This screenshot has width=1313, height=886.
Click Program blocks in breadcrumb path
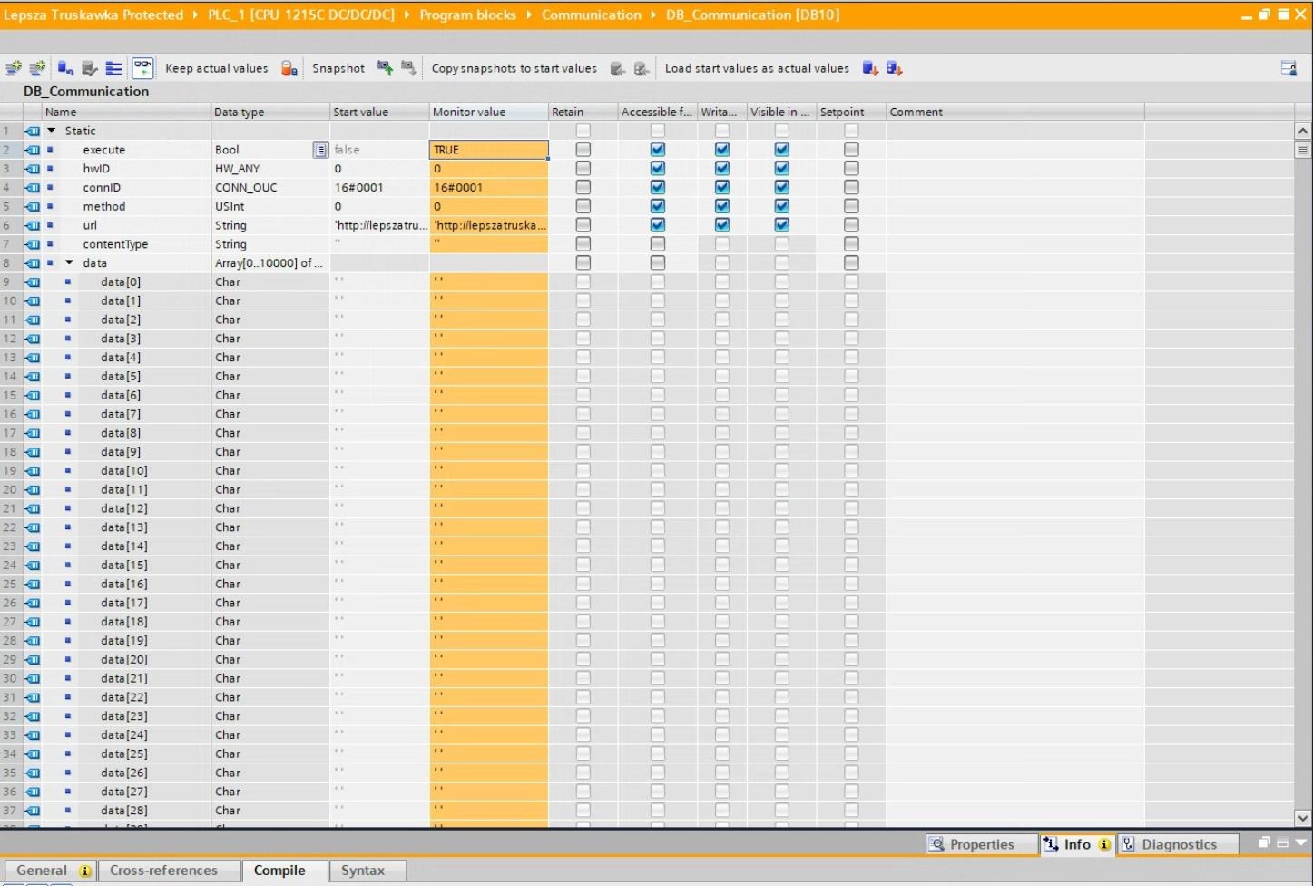click(x=467, y=15)
